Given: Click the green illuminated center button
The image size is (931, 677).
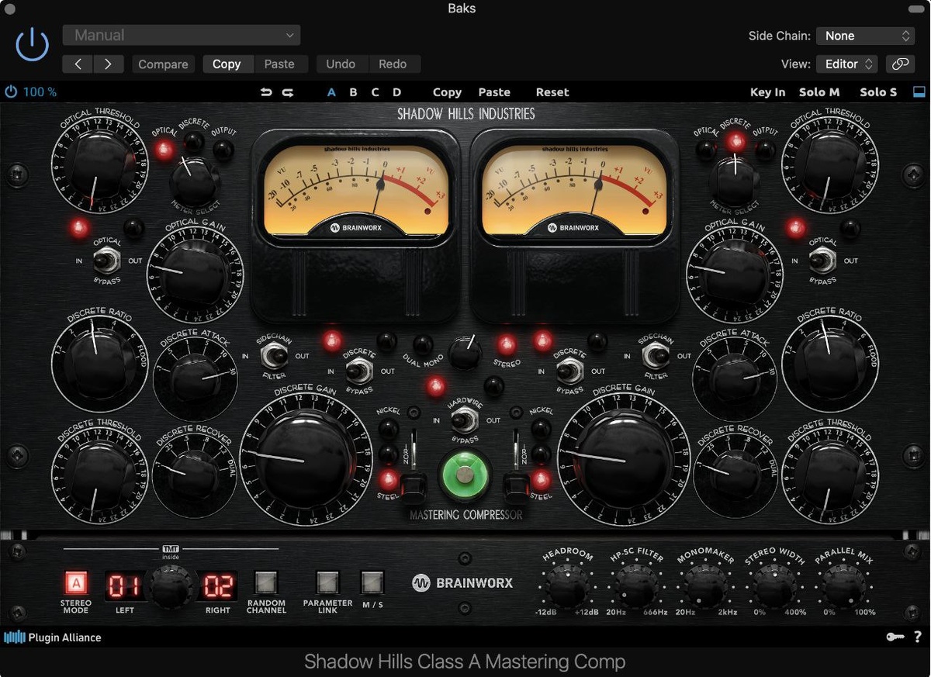Looking at the screenshot, I should [465, 474].
